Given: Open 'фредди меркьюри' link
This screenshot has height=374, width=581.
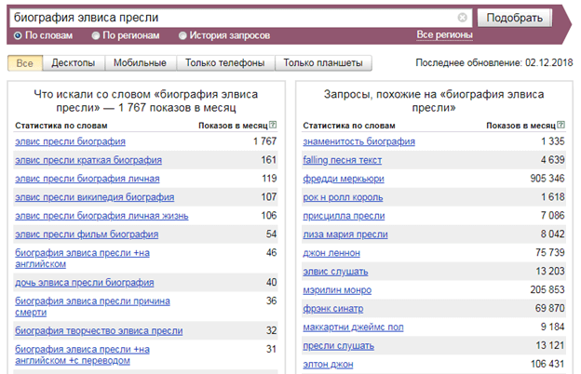Looking at the screenshot, I should point(344,179).
